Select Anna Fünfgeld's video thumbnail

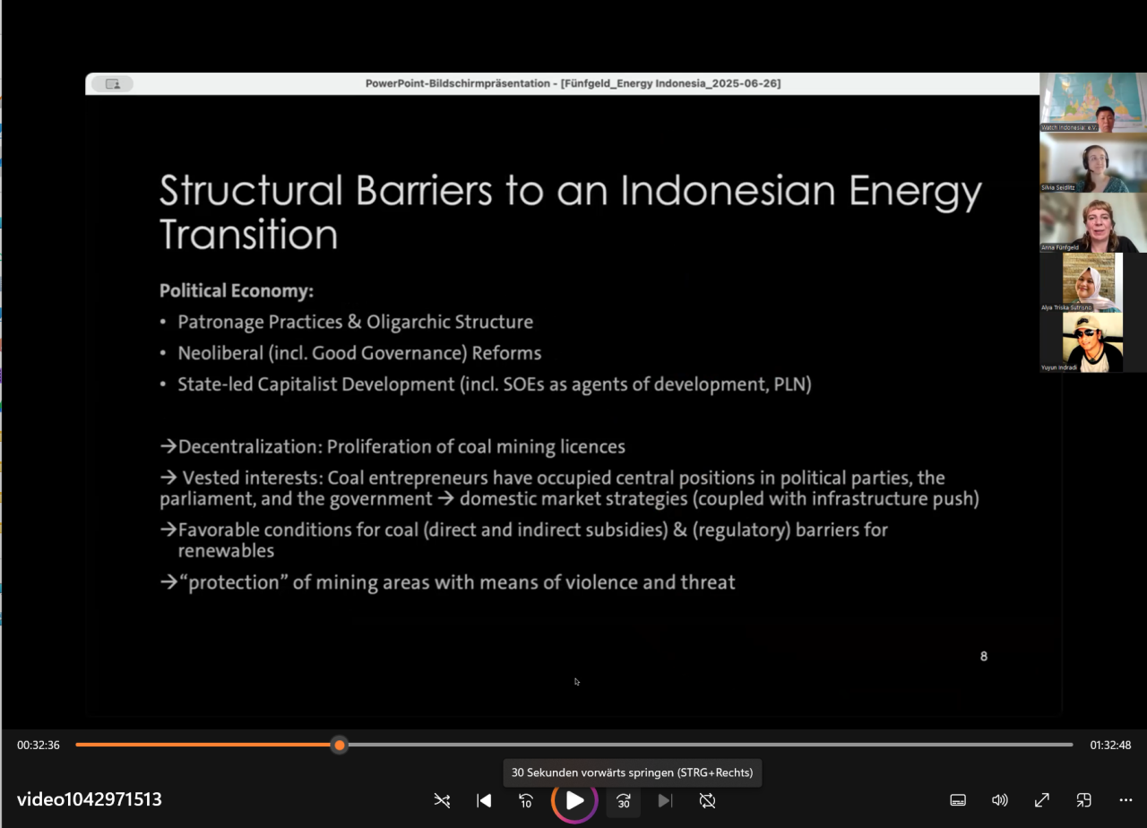pyautogui.click(x=1092, y=223)
